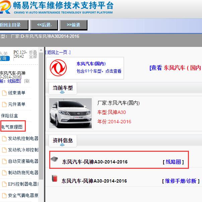Click the [刷 refresh link in sidebar
Screen dimensions: 202x202
(x=27, y=81)
